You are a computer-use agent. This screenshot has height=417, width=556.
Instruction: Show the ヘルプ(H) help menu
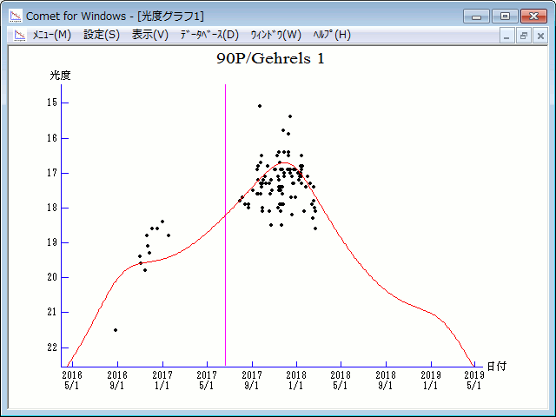[x=332, y=35]
